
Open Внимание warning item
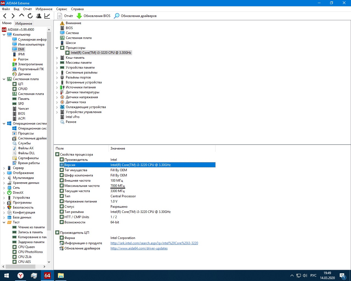pos(71,23)
